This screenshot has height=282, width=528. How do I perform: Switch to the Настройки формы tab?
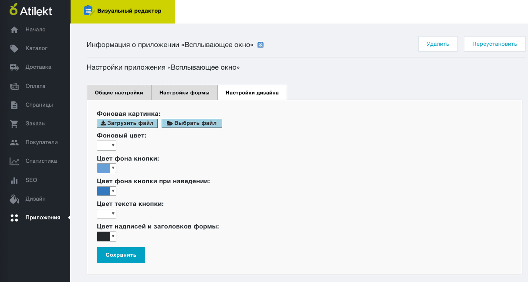tap(184, 93)
